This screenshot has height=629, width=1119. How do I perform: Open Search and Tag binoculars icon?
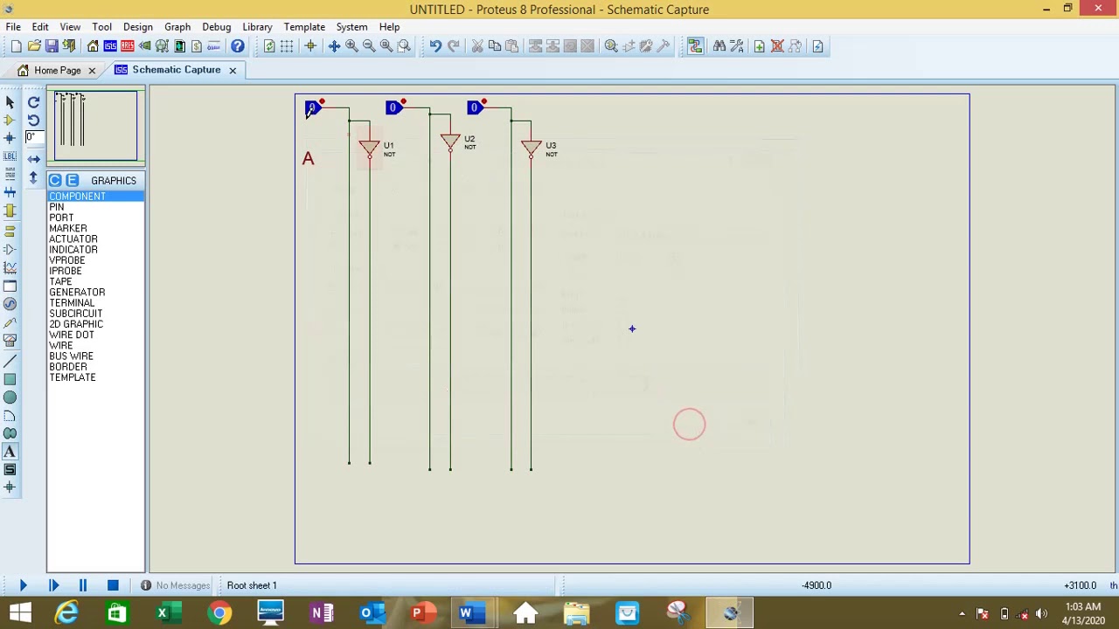(719, 46)
